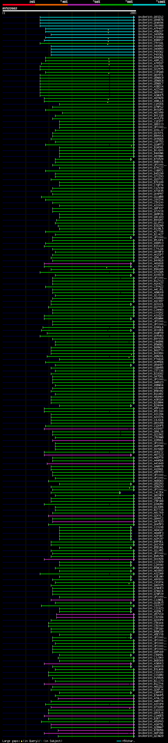Select the UniRef100_A9TNZ8 label

coord(150,98)
